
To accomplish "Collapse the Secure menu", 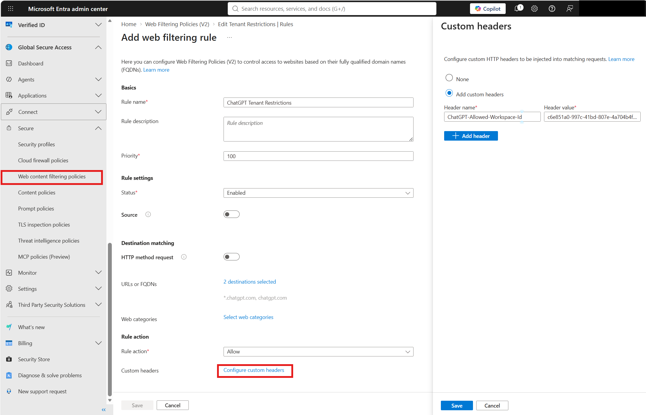I will coord(98,128).
